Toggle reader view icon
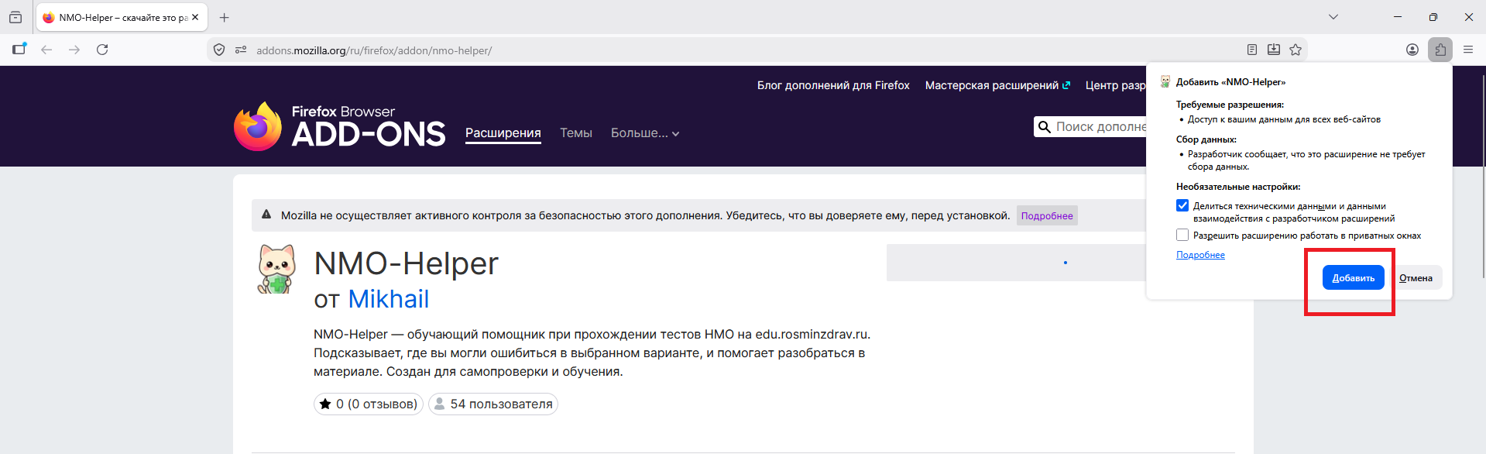This screenshot has width=1486, height=454. coord(1252,50)
